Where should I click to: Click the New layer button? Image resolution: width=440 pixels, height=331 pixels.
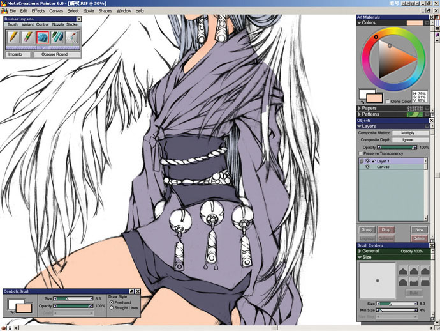(x=419, y=230)
